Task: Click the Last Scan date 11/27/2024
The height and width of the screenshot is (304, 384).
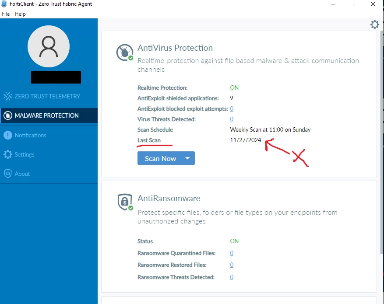Action: [246, 140]
